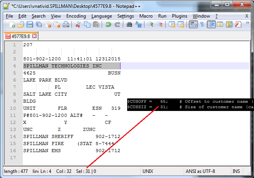Screen dimensions: 254x178
Task: Expand the toolbar overflow chevron
Action: coord(247,23)
